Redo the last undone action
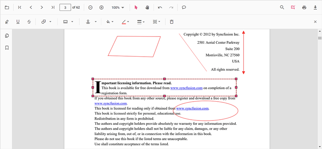The image size is (322, 149). [171, 8]
